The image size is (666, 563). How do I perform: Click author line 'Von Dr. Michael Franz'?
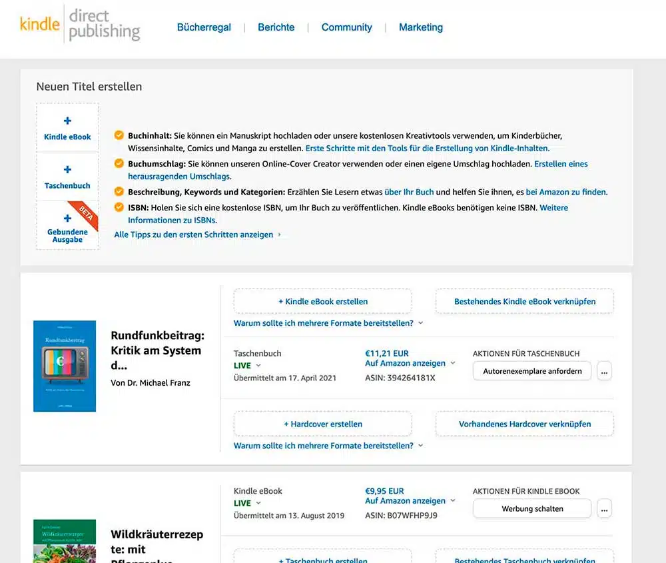click(x=151, y=383)
